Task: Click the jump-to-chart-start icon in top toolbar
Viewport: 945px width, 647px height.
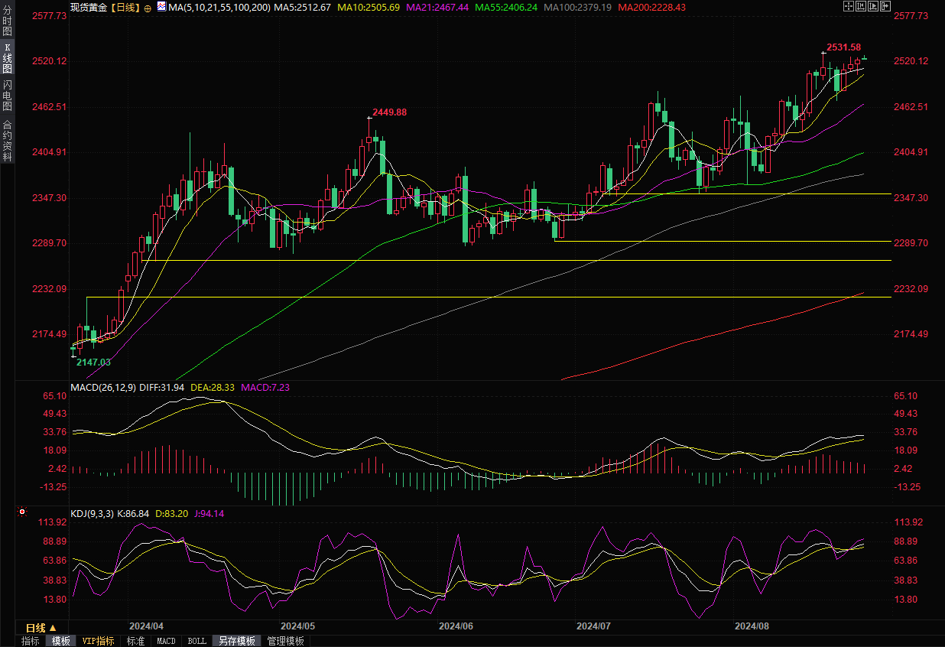Action: 861,7
